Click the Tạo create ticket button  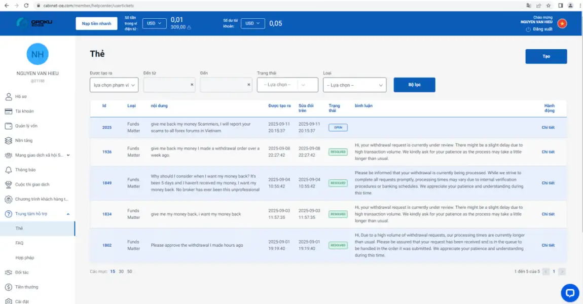546,56
